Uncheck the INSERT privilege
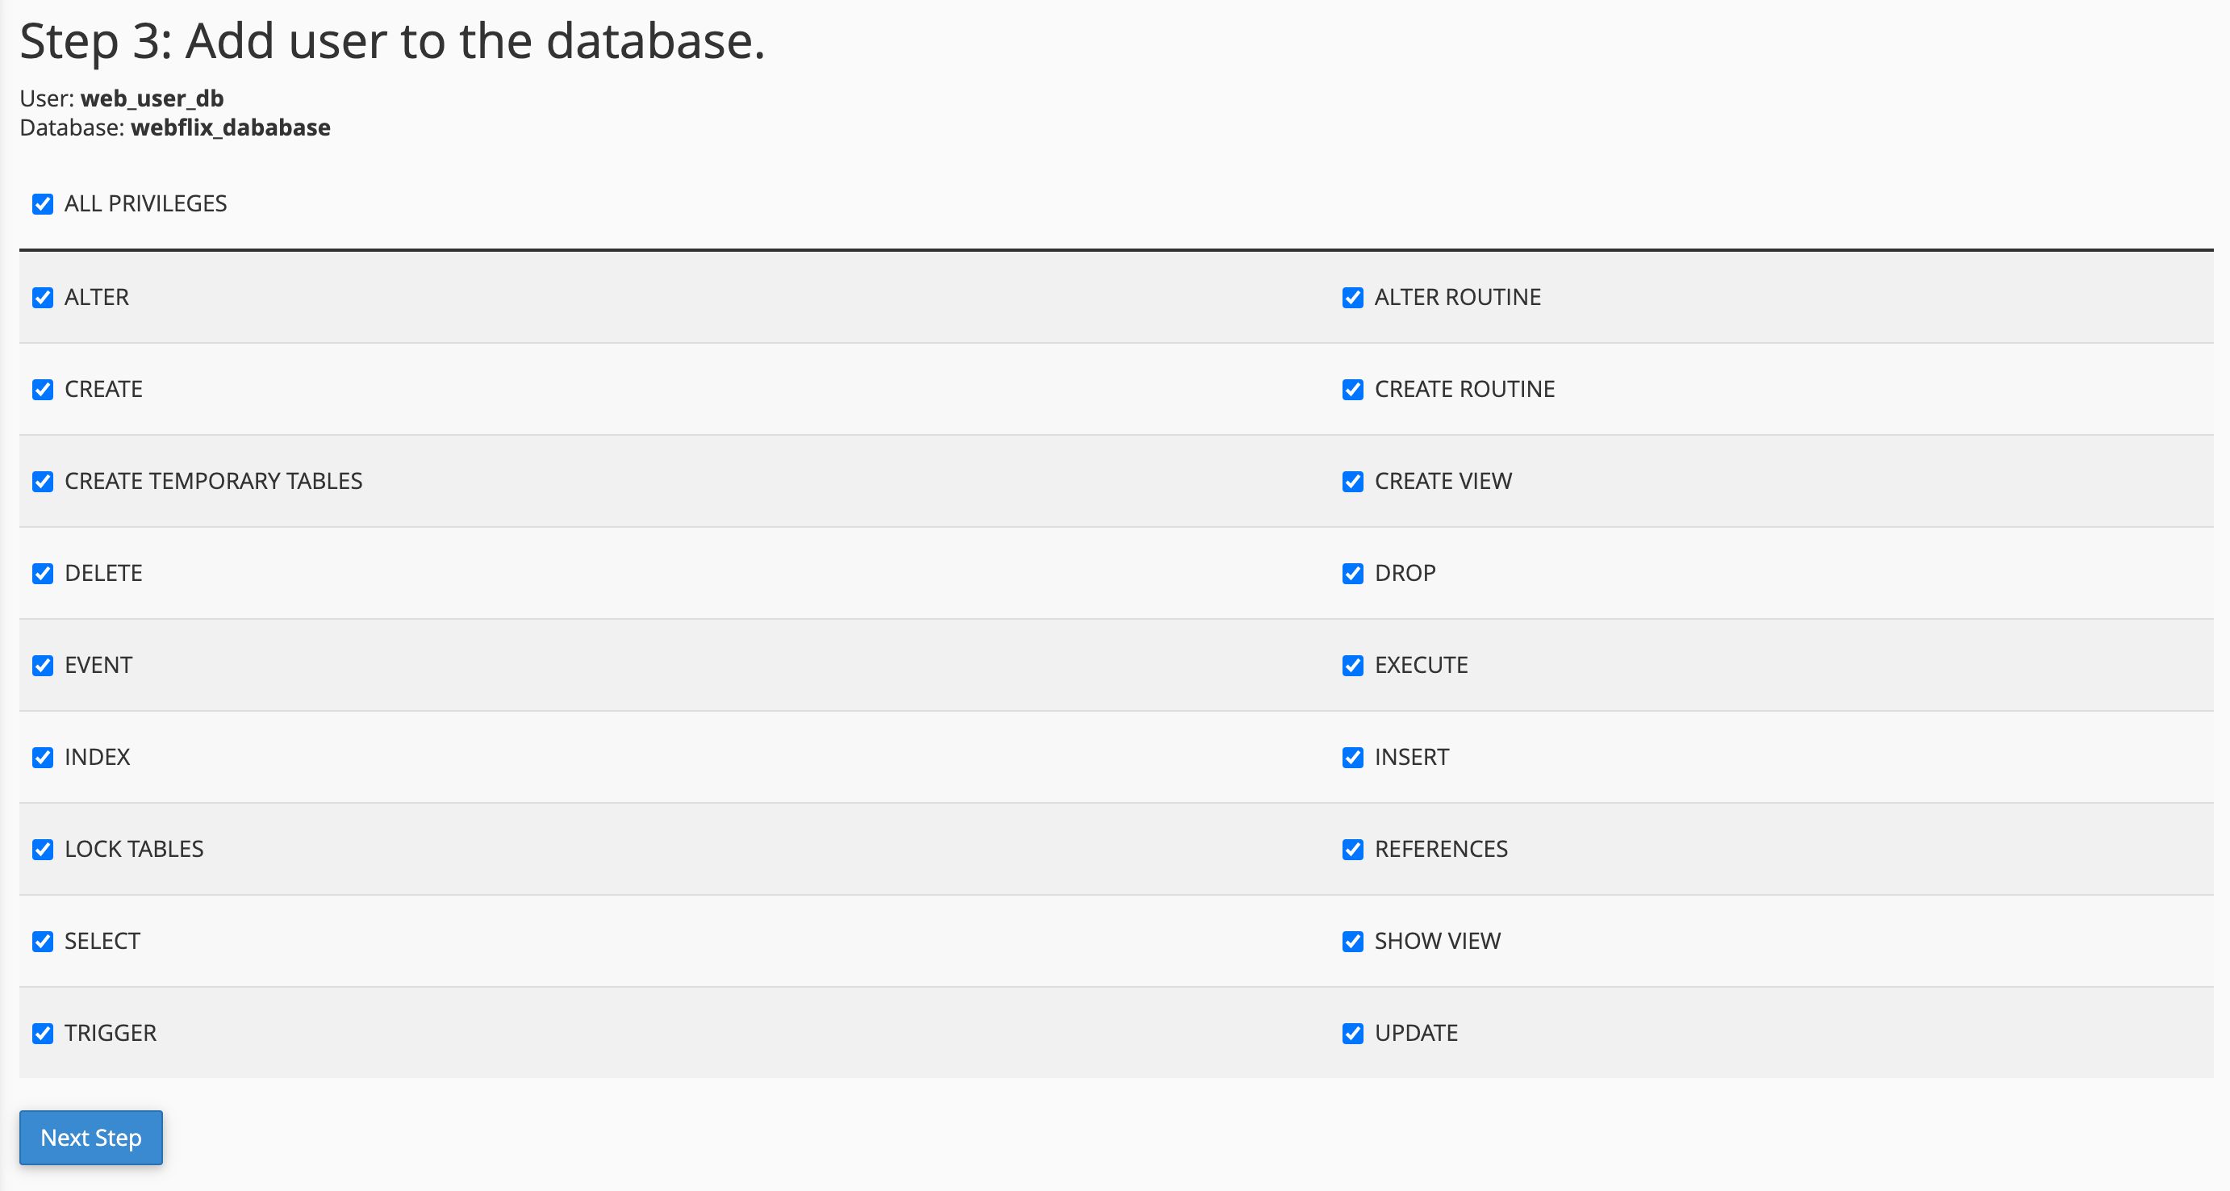 click(x=1352, y=758)
